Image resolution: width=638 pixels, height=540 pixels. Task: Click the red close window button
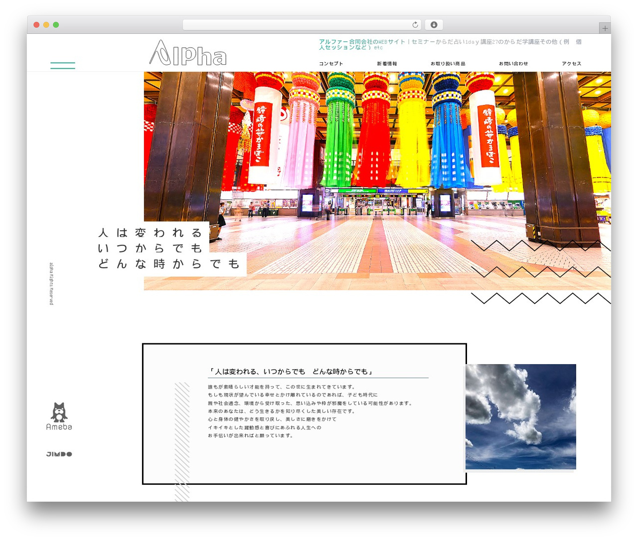[36, 25]
